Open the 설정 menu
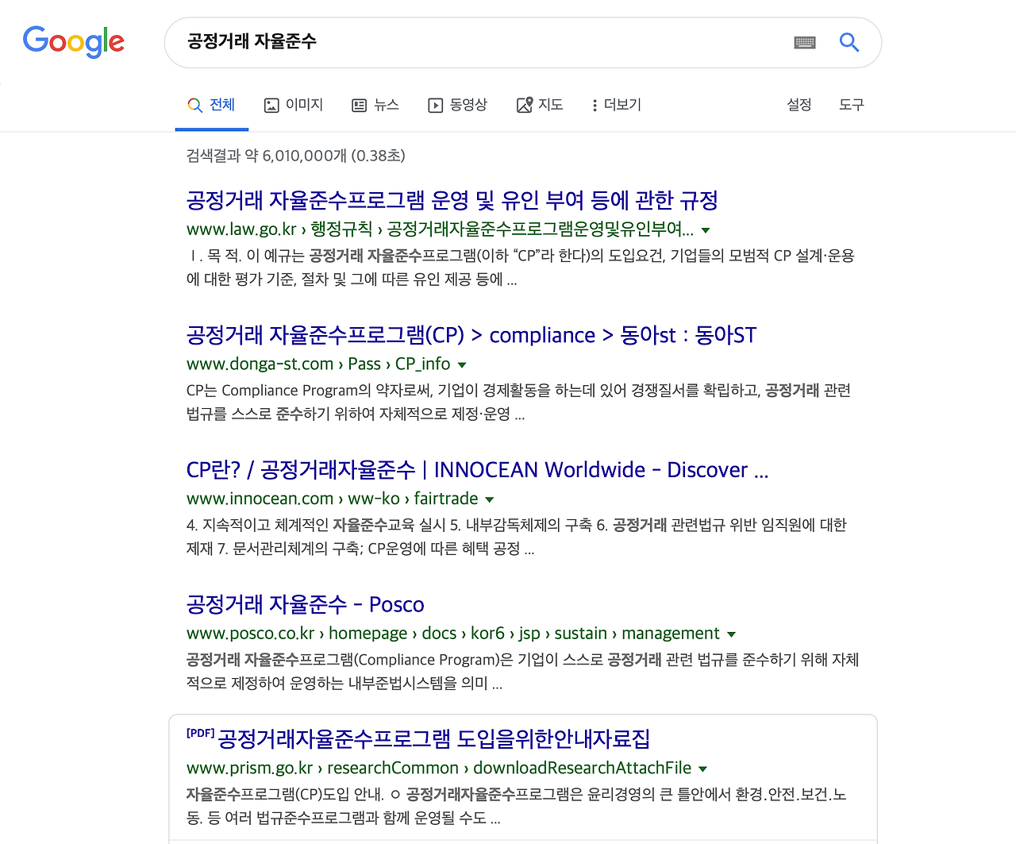The width and height of the screenshot is (1016, 844). [799, 104]
